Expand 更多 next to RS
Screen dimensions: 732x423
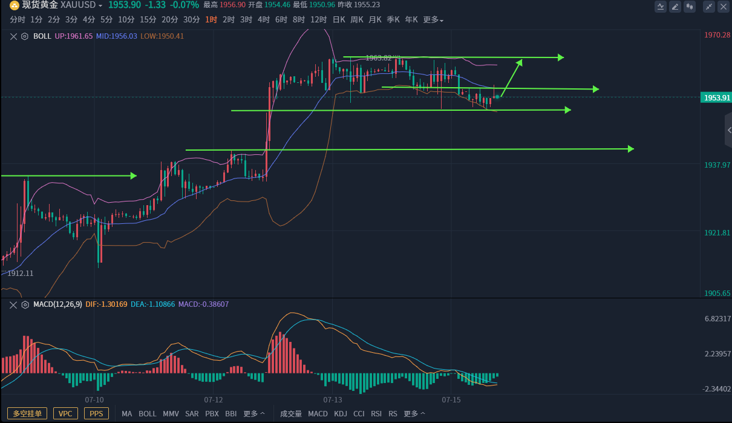(x=414, y=414)
